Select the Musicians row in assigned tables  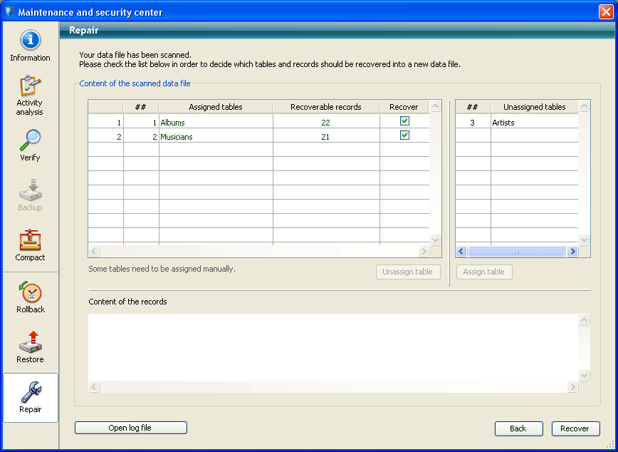215,137
